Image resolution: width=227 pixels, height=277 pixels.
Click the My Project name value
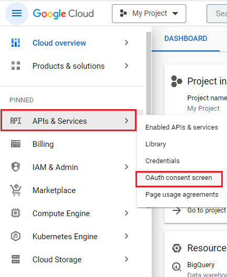(x=203, y=108)
